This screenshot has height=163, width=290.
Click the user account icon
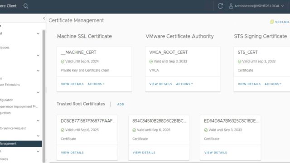231,6
